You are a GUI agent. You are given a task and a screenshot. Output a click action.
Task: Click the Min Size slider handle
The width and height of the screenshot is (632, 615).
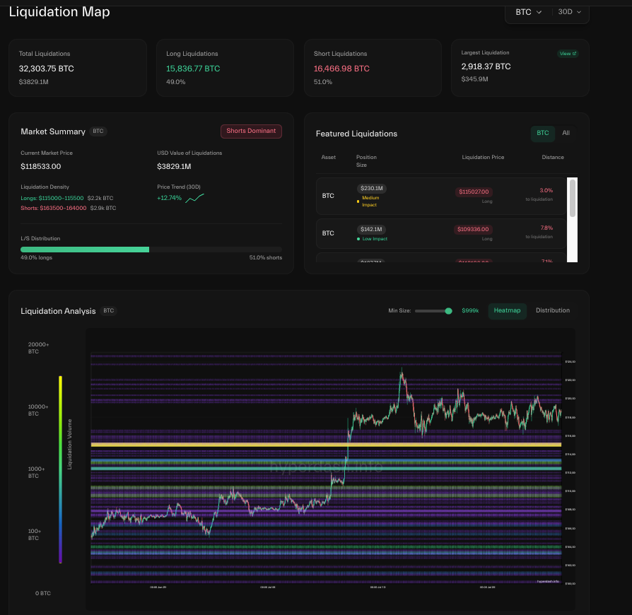(x=448, y=311)
